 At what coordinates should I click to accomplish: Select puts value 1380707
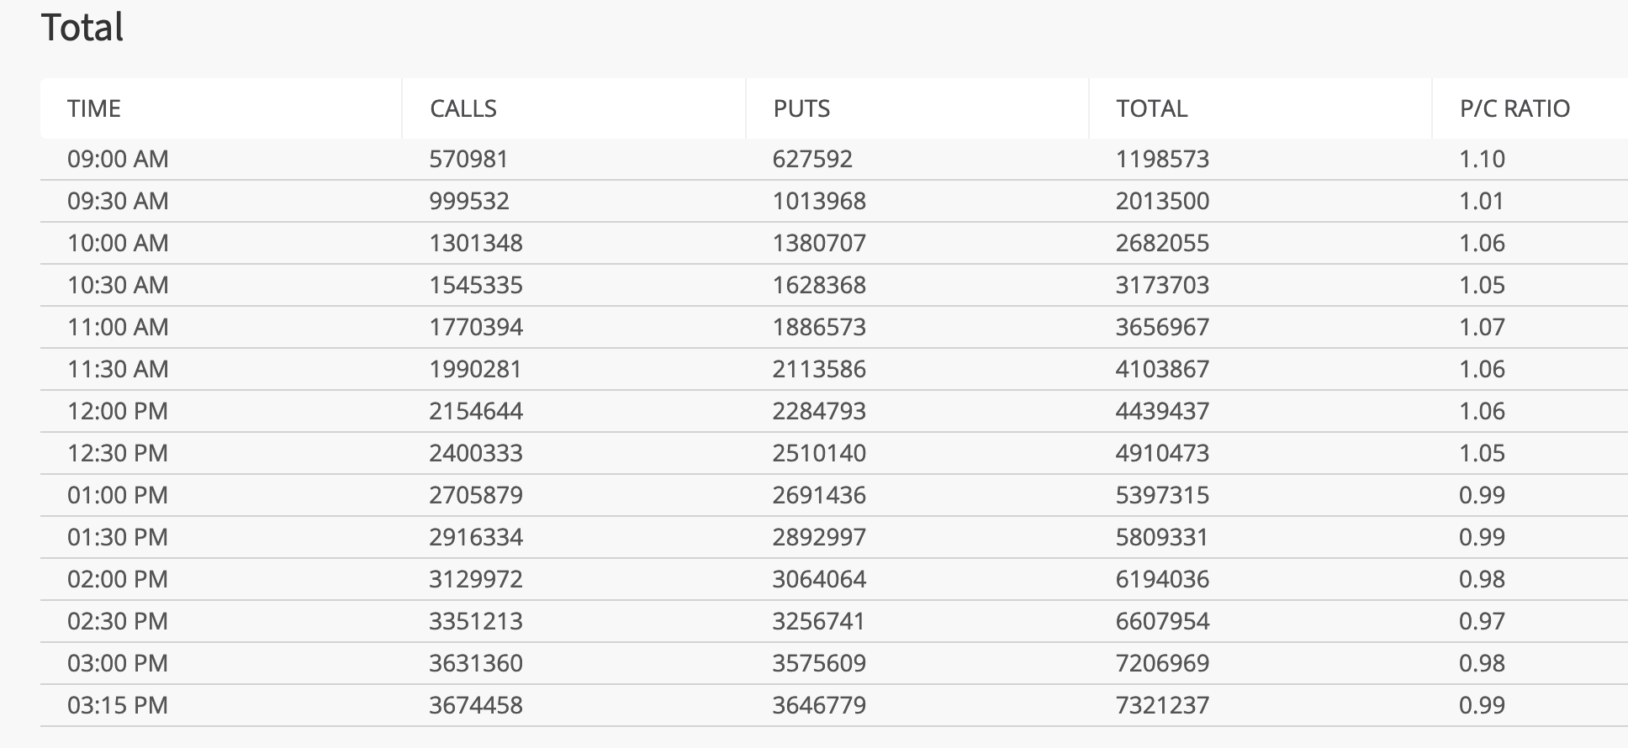point(819,243)
